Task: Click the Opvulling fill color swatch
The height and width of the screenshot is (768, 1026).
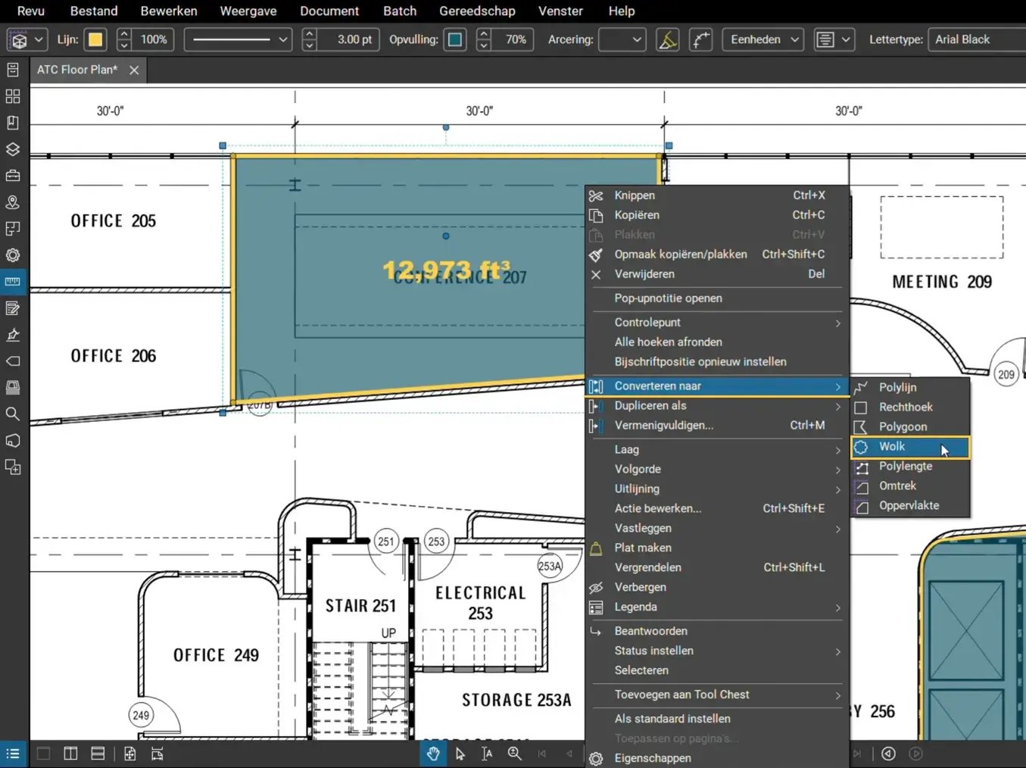Action: (455, 39)
